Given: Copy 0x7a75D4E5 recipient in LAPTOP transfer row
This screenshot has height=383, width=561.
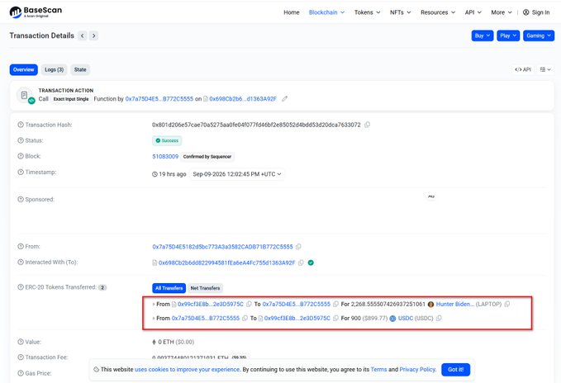Looking at the screenshot, I should 335,304.
